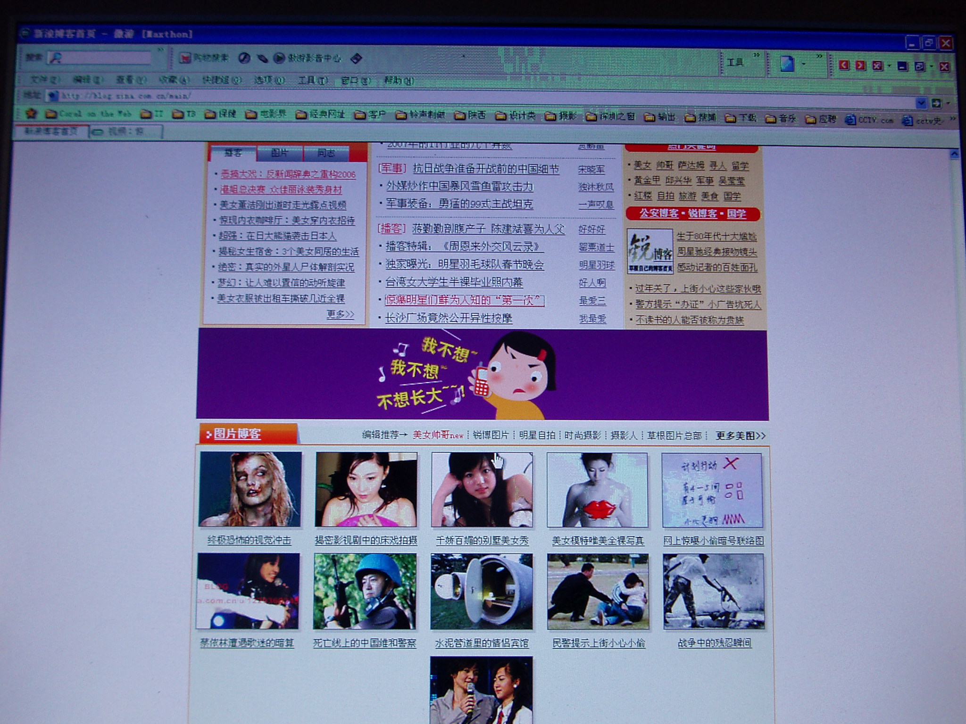The width and height of the screenshot is (966, 724).
Task: Expand the address bar history dropdown
Action: coord(921,103)
